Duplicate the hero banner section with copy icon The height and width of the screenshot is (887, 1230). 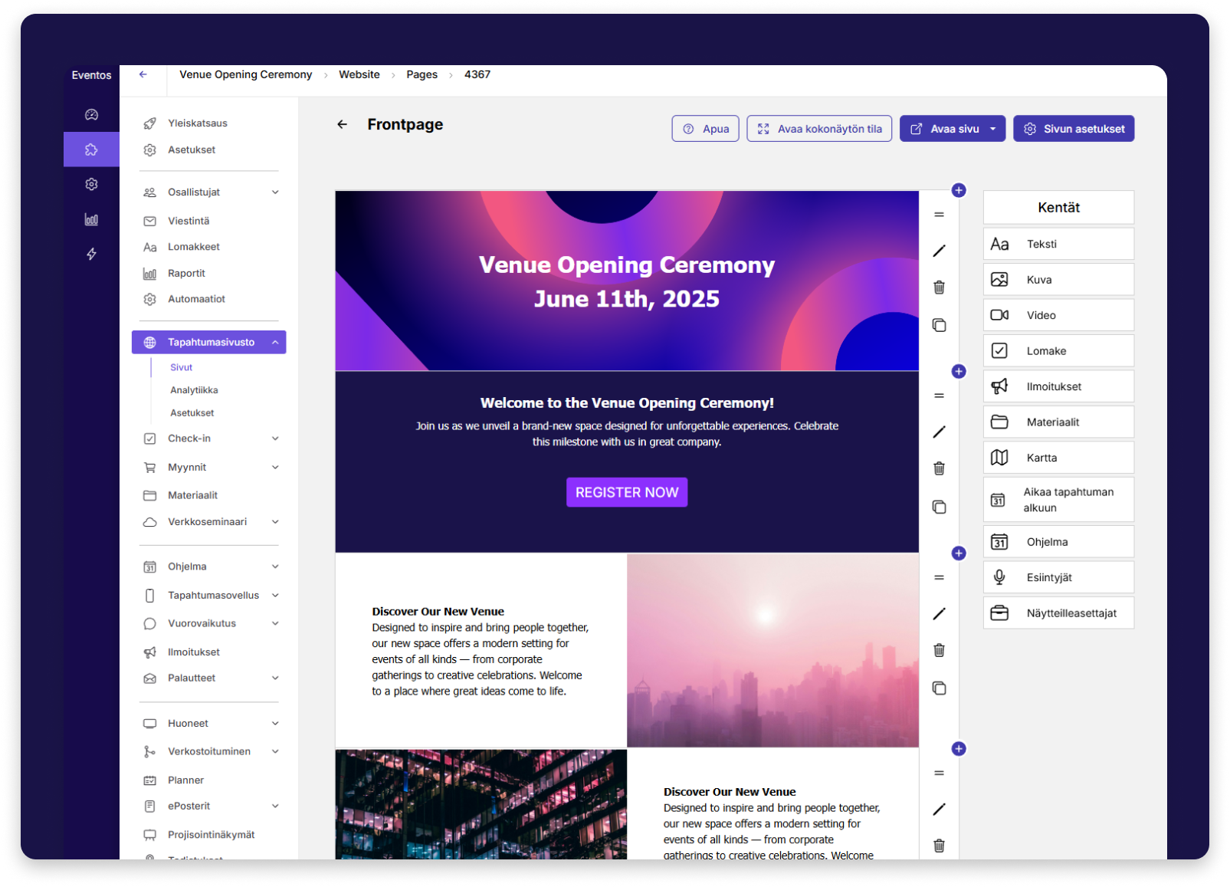point(939,325)
